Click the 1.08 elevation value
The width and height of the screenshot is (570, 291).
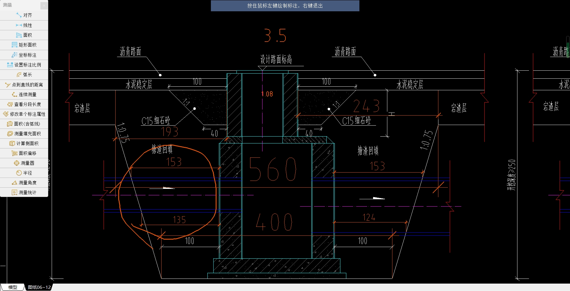point(267,94)
